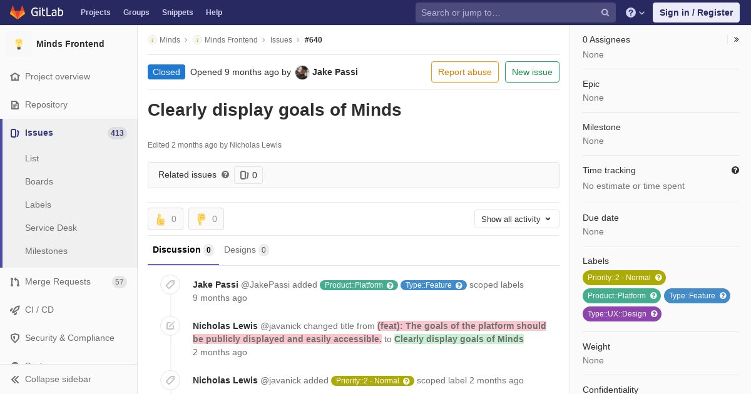Click the thumbs down reaction
751x394 pixels.
point(206,219)
